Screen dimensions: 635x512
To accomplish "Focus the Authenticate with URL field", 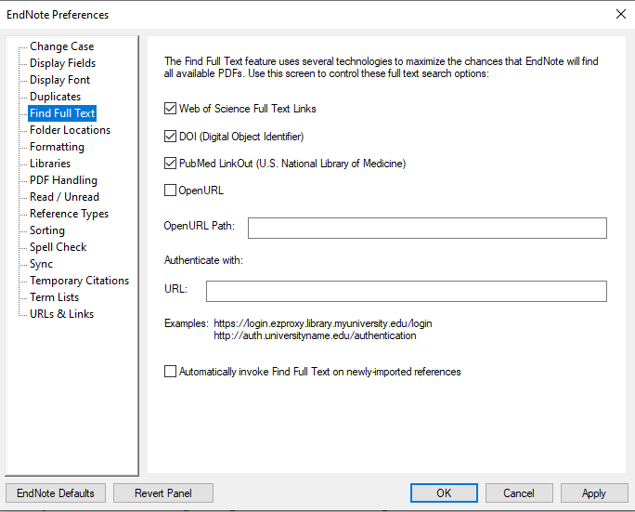I will point(406,292).
